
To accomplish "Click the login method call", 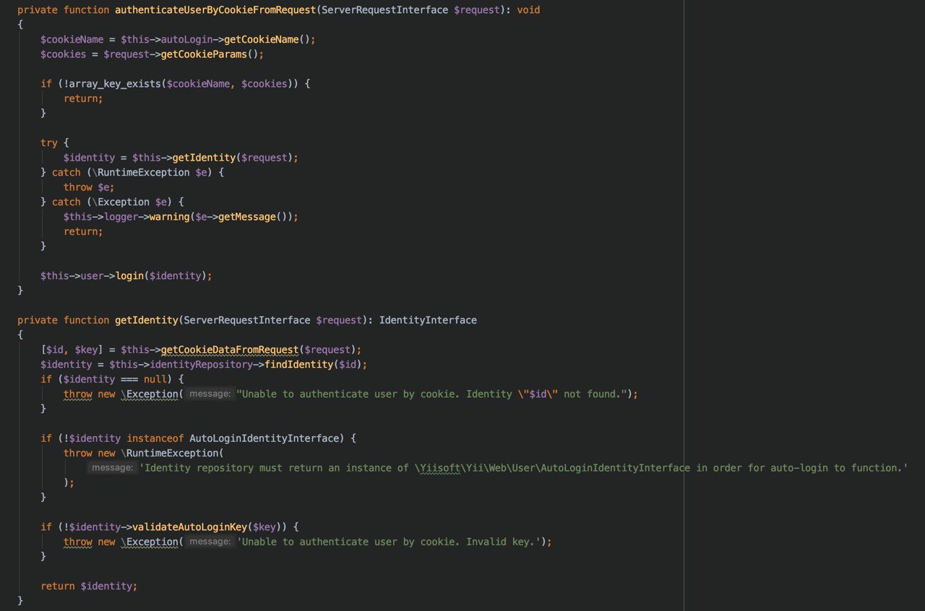I will pyautogui.click(x=130, y=276).
